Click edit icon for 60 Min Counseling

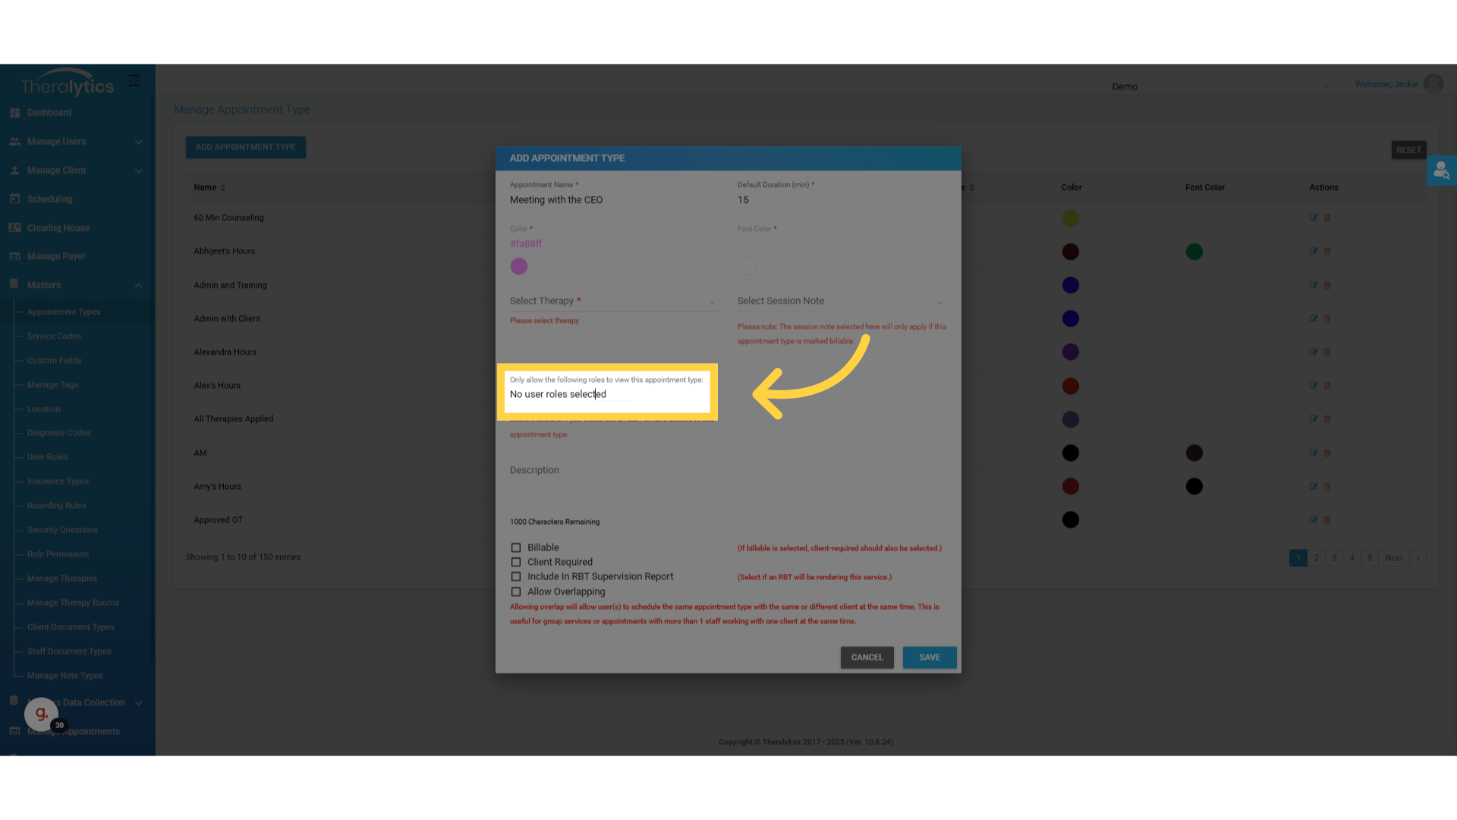click(x=1313, y=218)
